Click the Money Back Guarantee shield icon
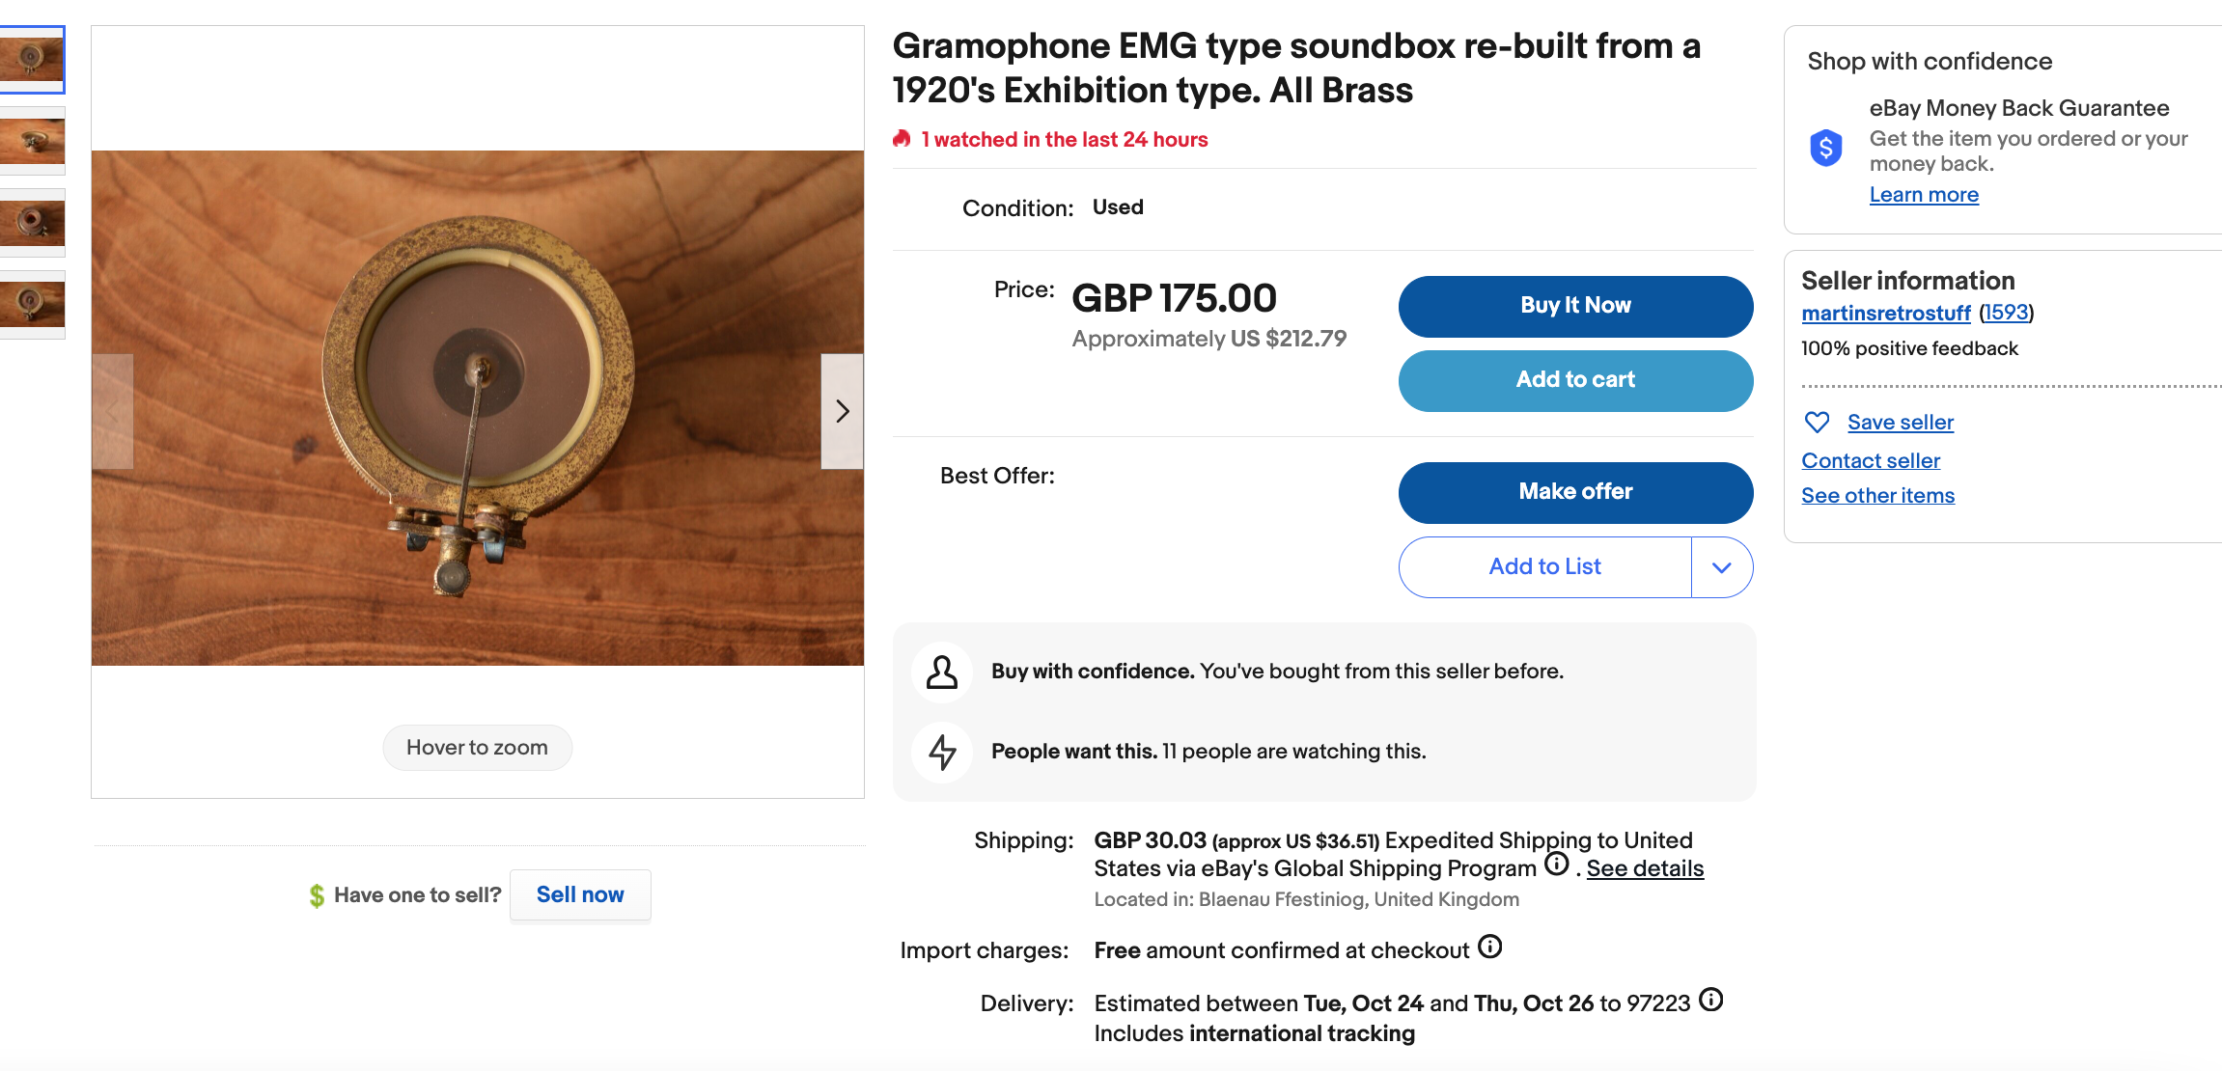Screen dimensions: 2222x1071 tap(1825, 149)
